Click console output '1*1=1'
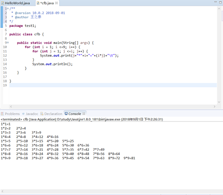The height and width of the screenshot is (195, 223). pyautogui.click(x=5, y=124)
